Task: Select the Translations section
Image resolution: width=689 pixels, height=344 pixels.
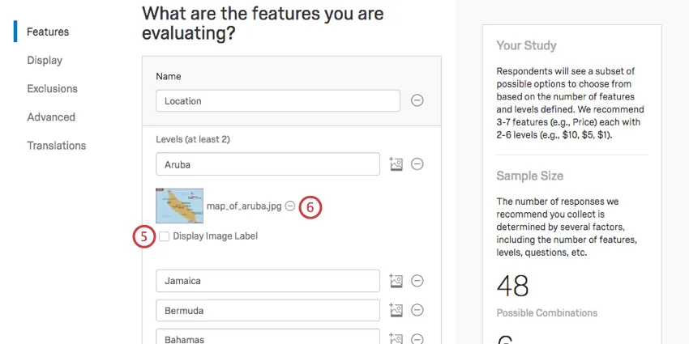Action: click(56, 146)
